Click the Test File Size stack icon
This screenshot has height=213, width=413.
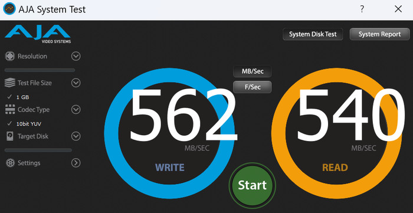point(10,83)
